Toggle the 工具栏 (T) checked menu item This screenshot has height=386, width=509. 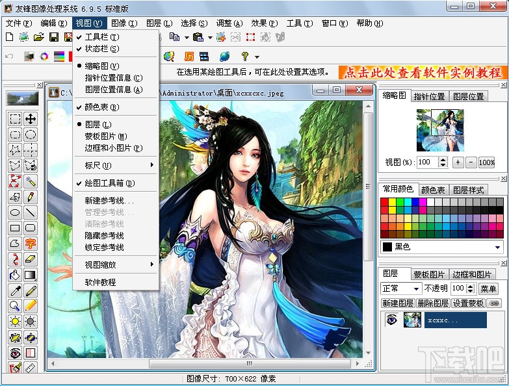[116, 37]
